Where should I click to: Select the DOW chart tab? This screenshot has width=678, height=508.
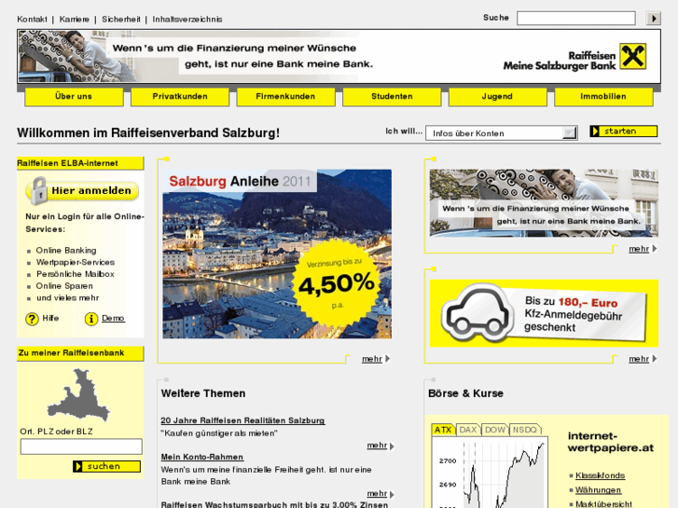(x=495, y=430)
